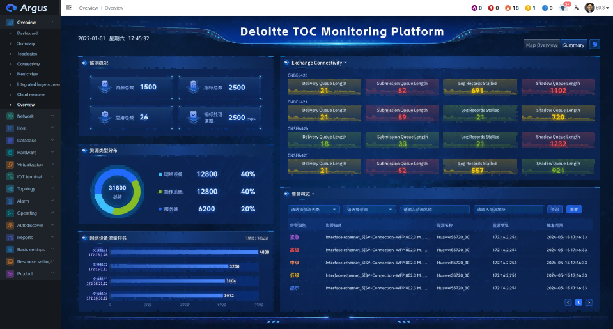Switch to the Map Overview tab
This screenshot has height=329, width=613.
[541, 45]
